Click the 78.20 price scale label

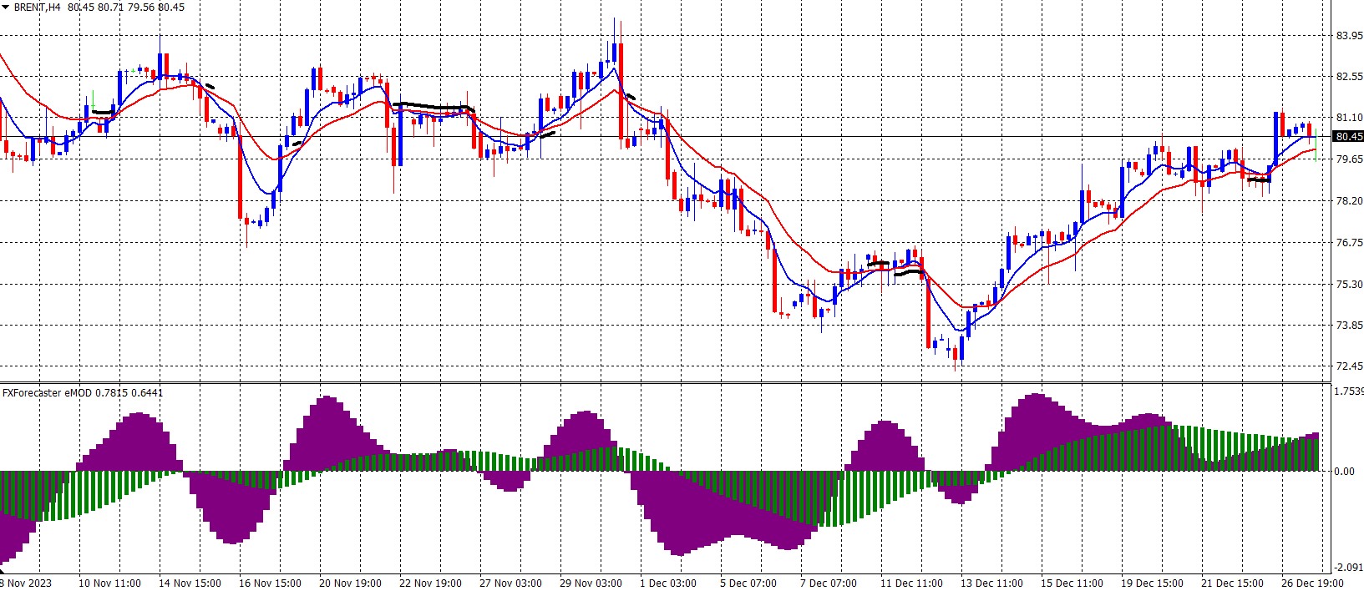pyautogui.click(x=1350, y=200)
